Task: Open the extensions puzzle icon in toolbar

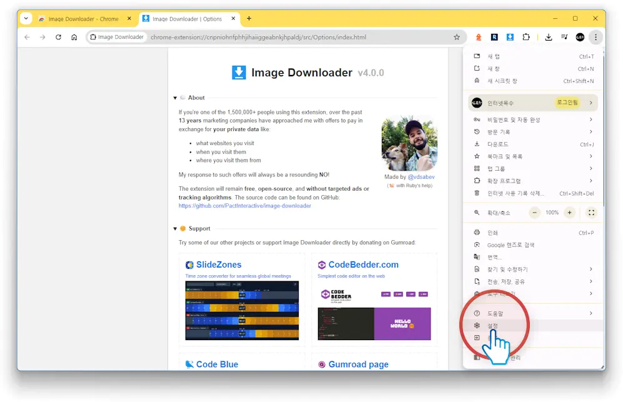Action: point(526,37)
